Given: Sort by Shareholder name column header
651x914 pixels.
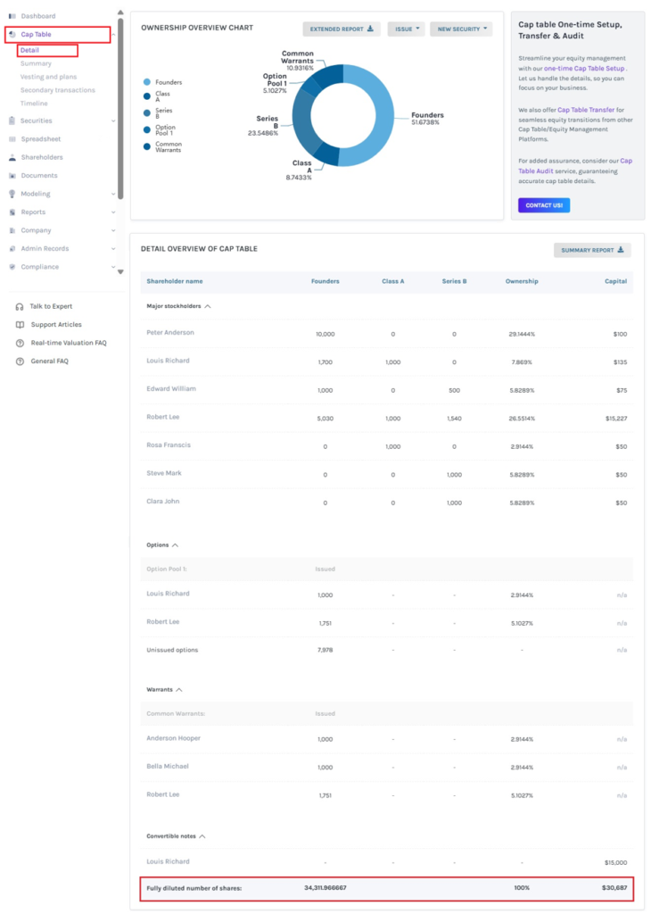Looking at the screenshot, I should click(x=175, y=281).
